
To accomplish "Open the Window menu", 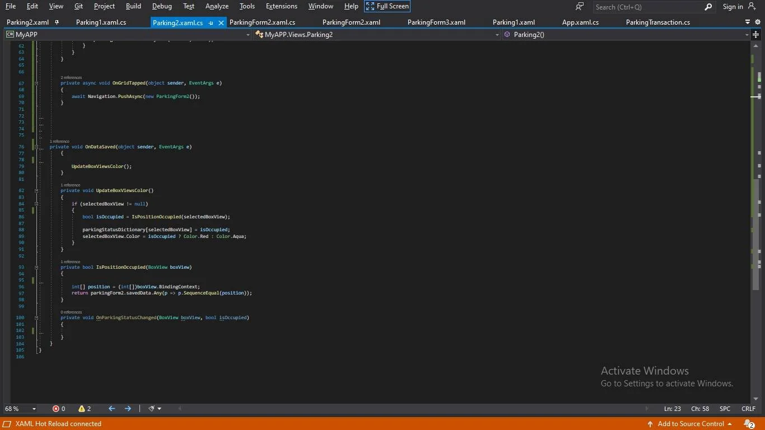I will 321,6.
